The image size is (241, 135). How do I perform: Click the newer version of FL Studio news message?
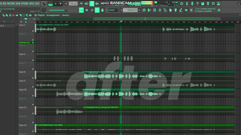tap(205, 10)
